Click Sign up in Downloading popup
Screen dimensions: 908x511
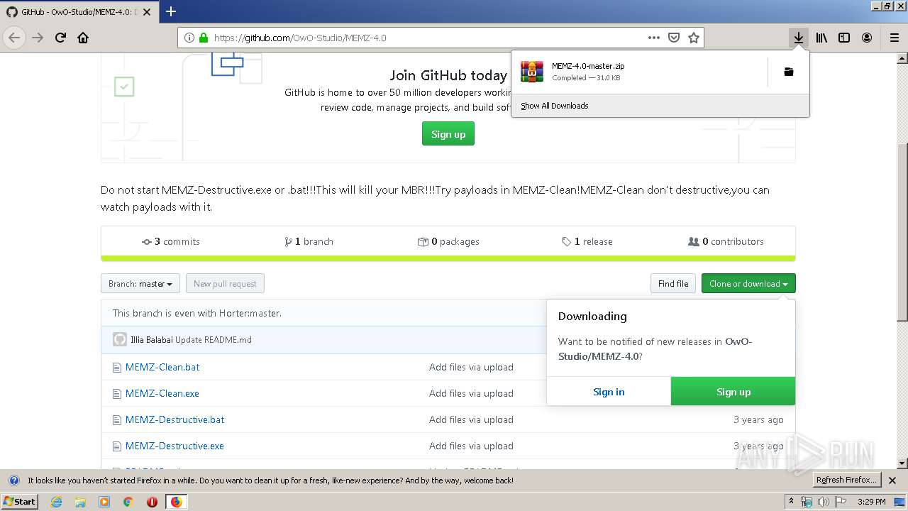click(x=733, y=392)
